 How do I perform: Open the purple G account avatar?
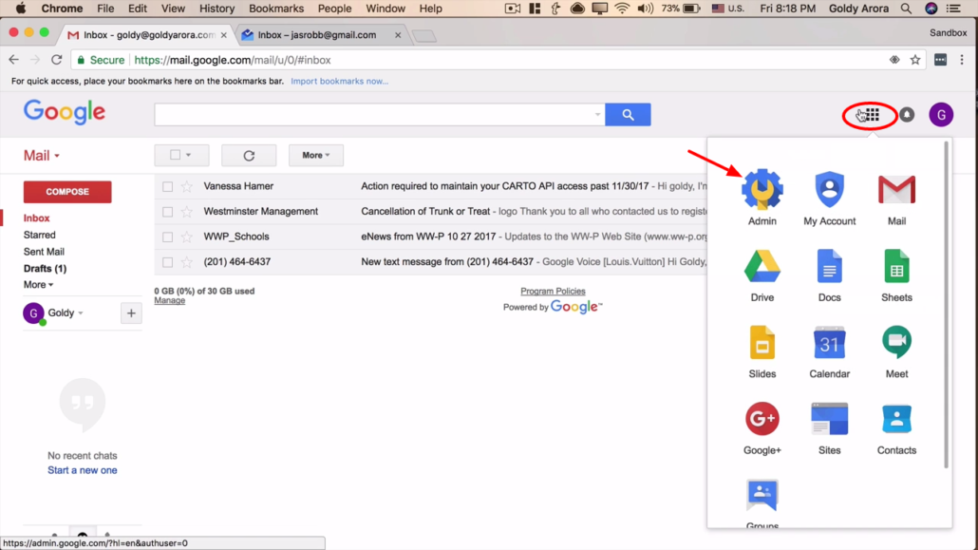[941, 115]
